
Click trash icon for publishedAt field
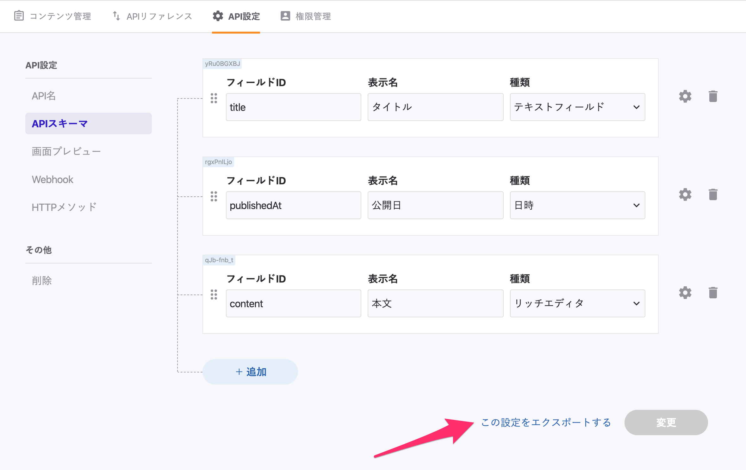coord(713,194)
